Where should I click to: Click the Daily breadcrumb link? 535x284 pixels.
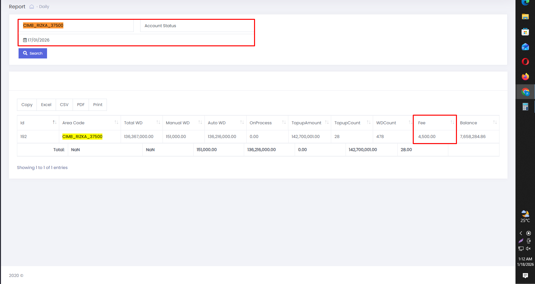pyautogui.click(x=44, y=7)
